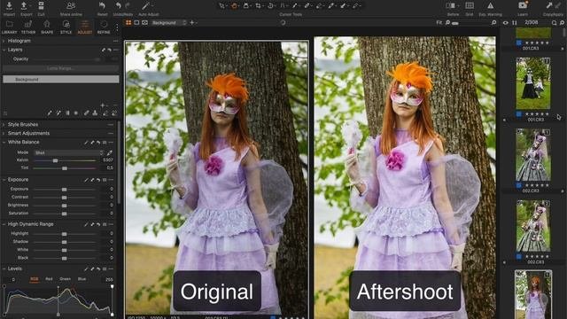Select the pointer cursor tool

point(221,6)
